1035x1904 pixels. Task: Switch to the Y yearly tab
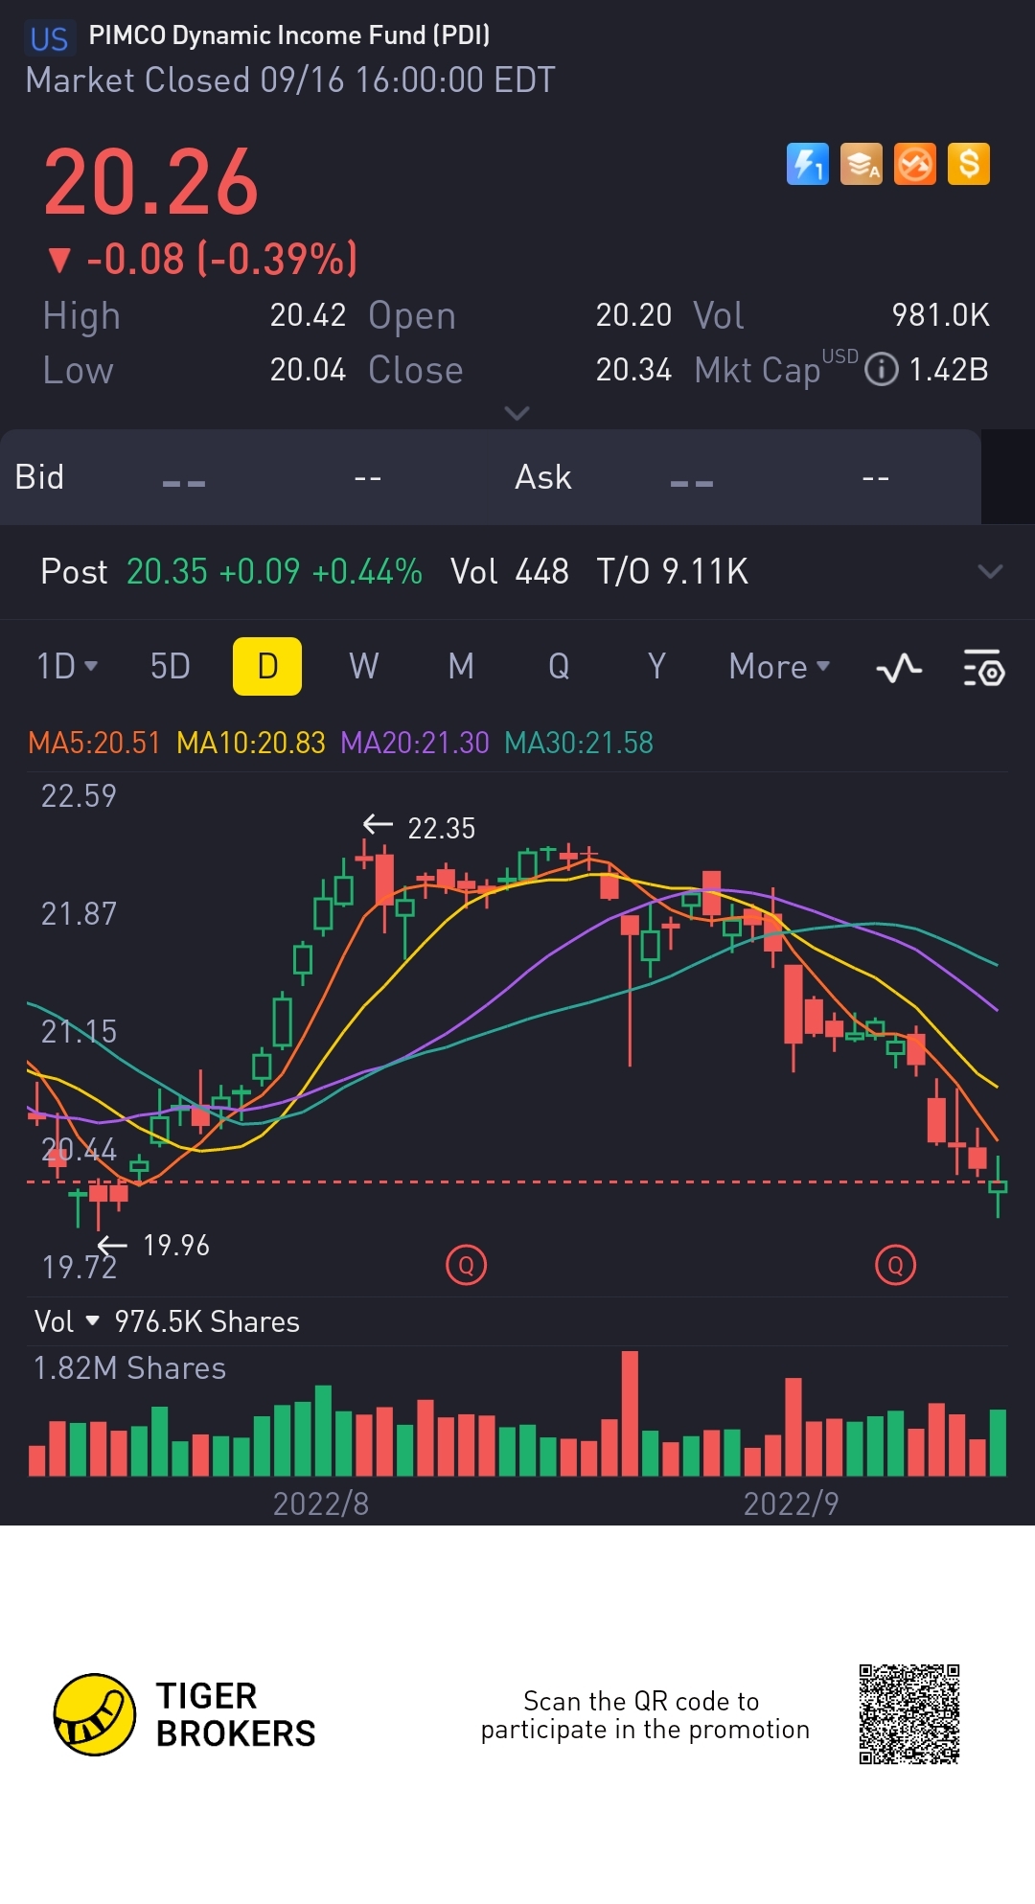tap(656, 666)
